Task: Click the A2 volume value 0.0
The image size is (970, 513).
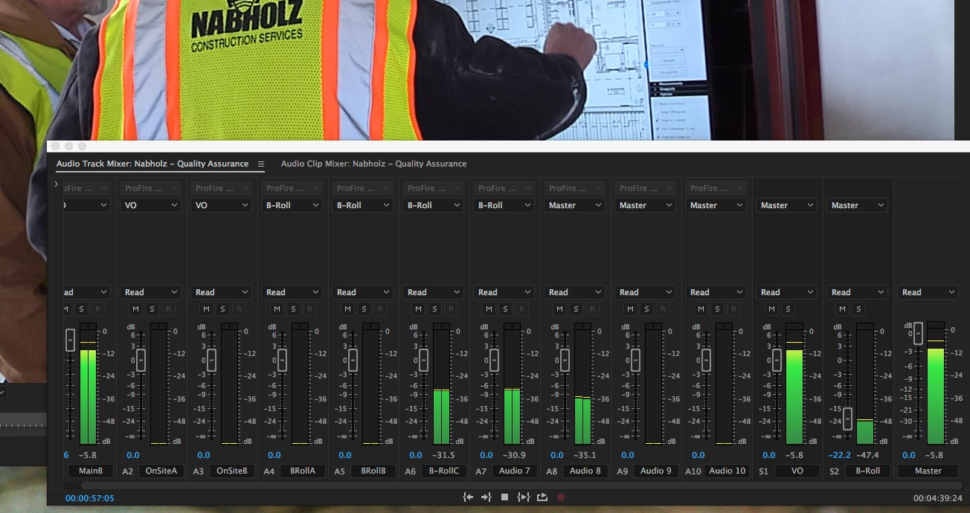Action: (132, 455)
